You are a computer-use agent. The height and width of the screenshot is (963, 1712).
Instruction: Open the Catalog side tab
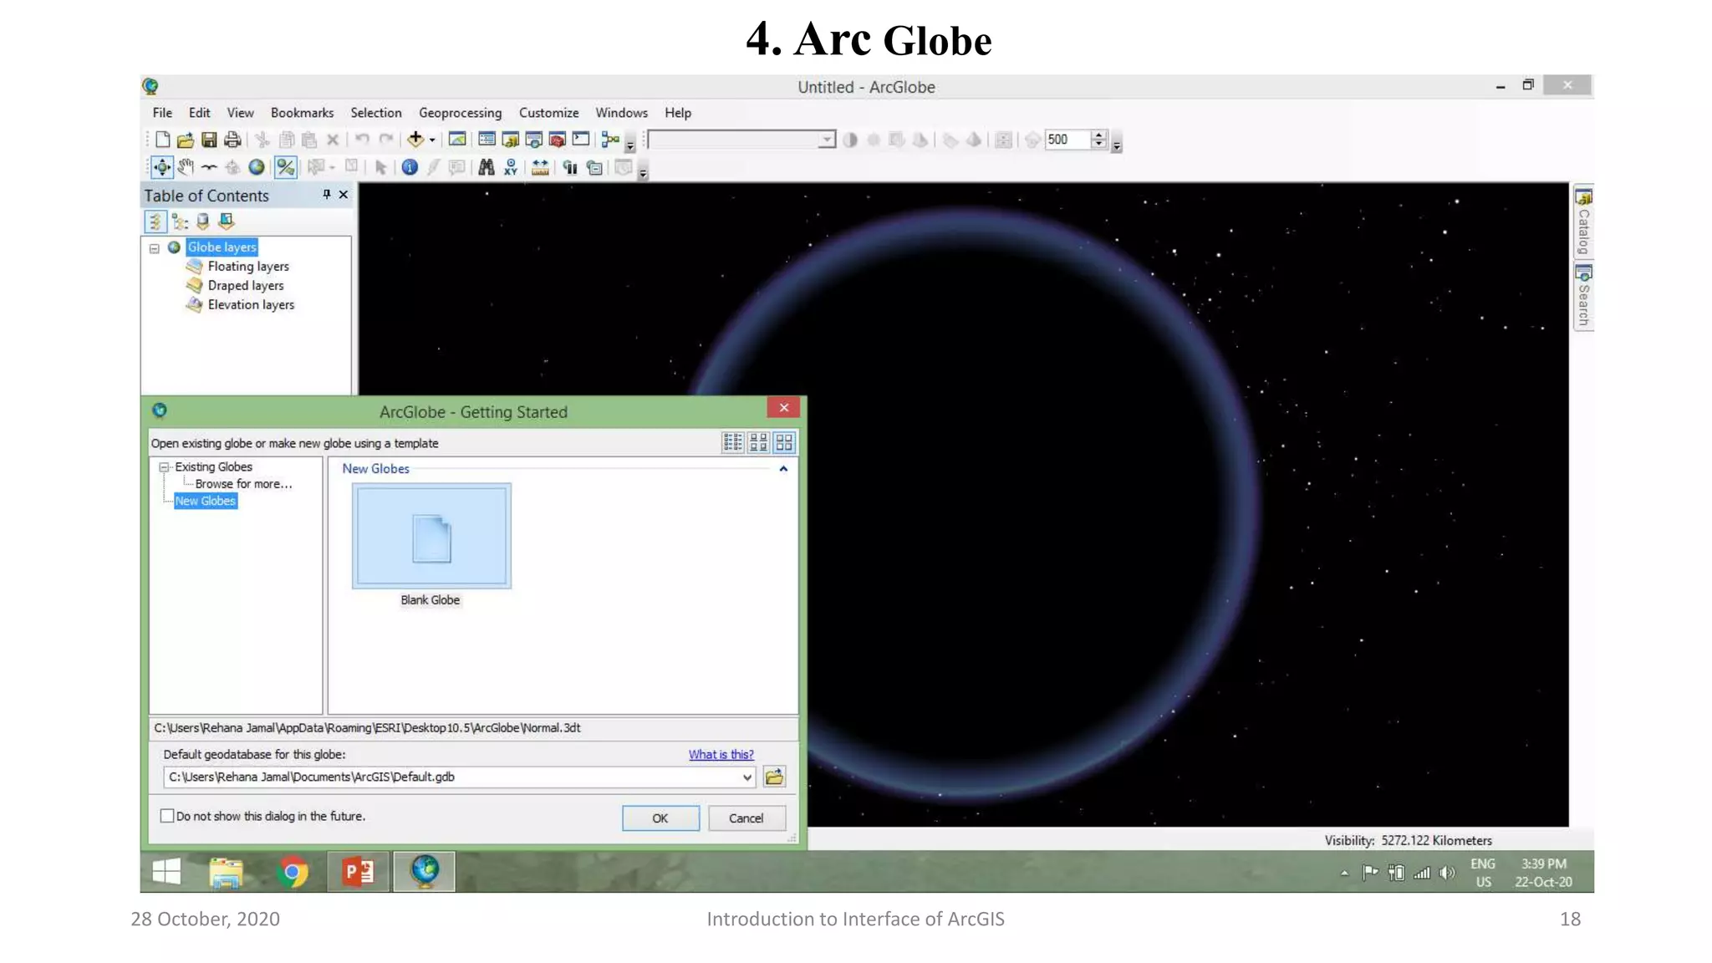tap(1583, 222)
